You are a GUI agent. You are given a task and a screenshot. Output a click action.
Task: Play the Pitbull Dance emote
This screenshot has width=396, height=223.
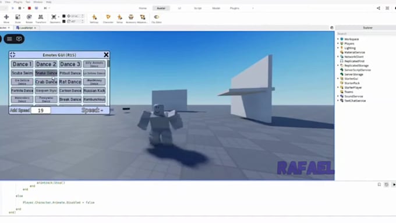tap(70, 73)
